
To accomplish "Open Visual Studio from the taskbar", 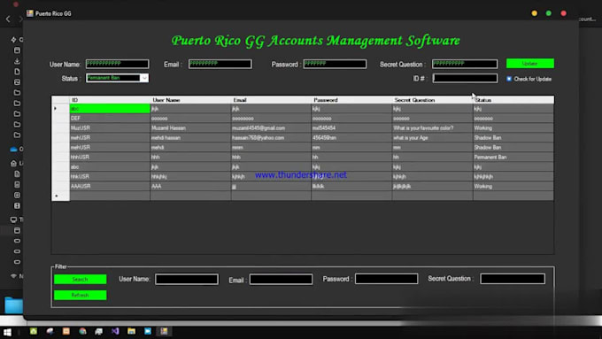I will (x=115, y=331).
